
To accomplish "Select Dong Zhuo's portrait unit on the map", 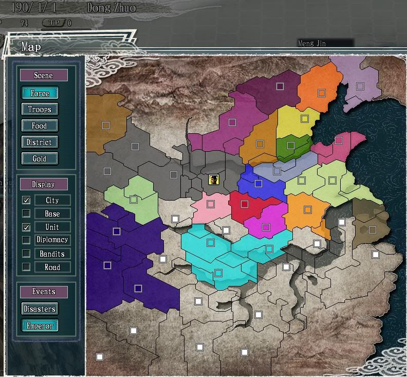I will (x=214, y=179).
